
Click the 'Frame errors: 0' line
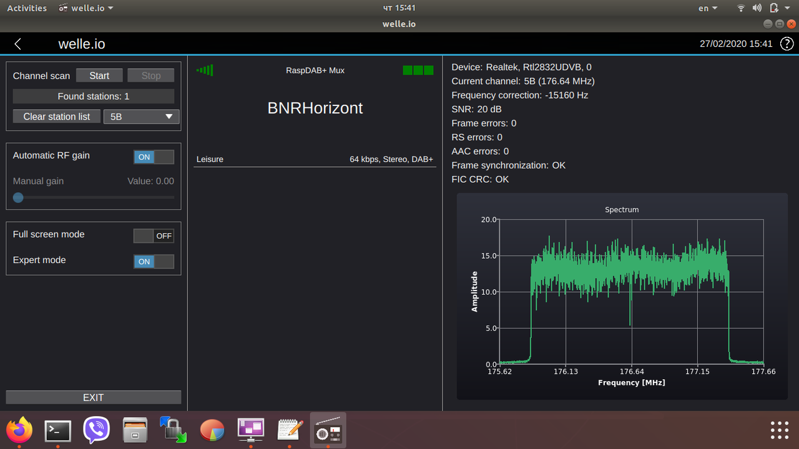[484, 123]
